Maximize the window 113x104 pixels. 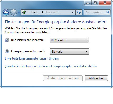(95, 3)
